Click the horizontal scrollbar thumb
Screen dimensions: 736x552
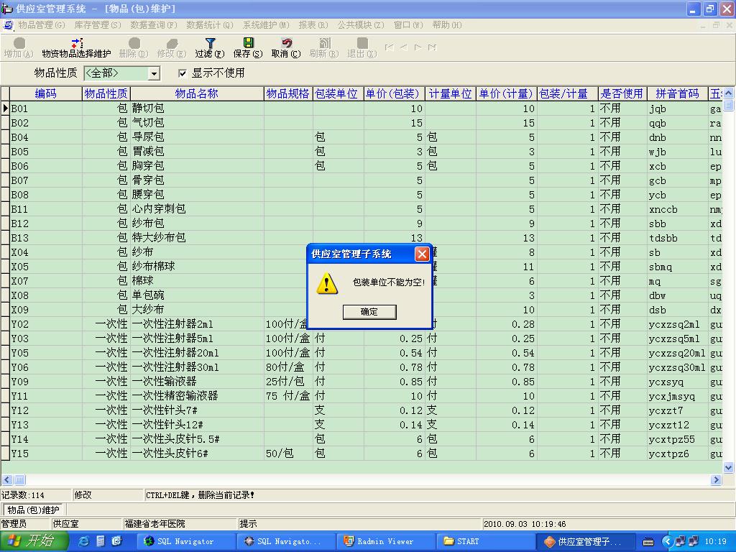coord(19,479)
